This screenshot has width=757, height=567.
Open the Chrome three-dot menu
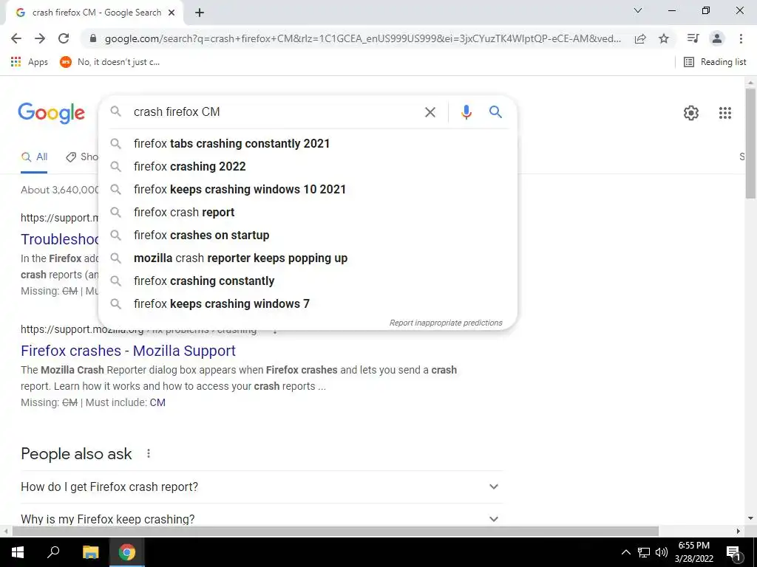click(741, 38)
